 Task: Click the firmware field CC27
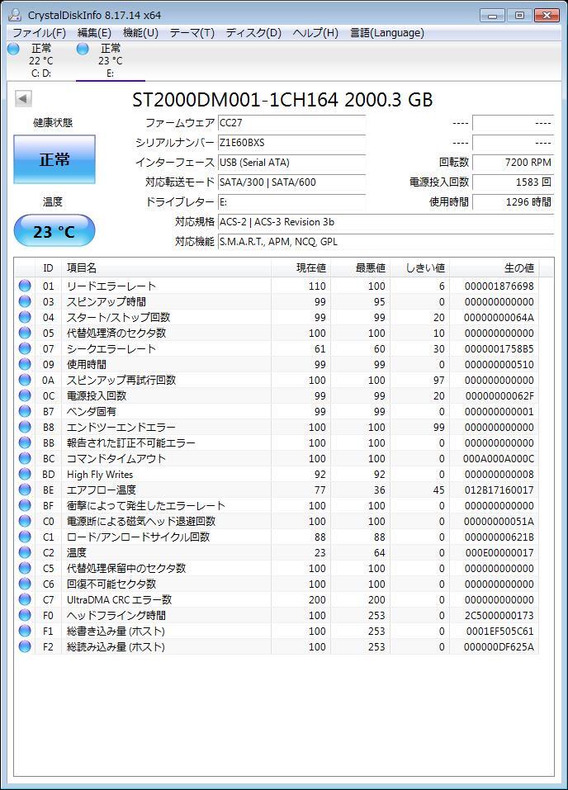click(x=291, y=123)
